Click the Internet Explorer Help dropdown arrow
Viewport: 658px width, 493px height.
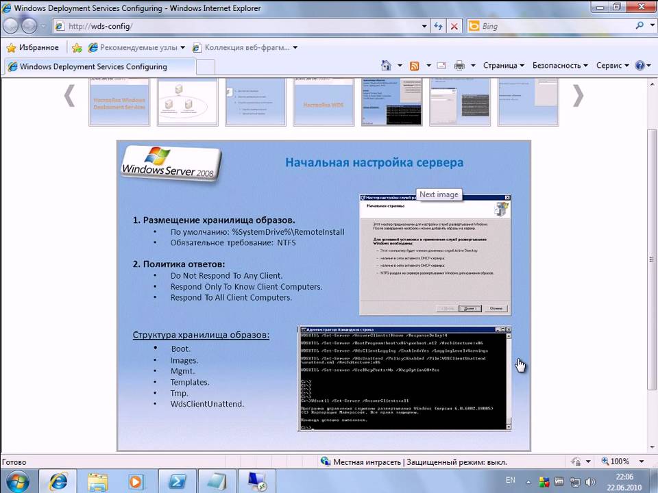tap(649, 66)
